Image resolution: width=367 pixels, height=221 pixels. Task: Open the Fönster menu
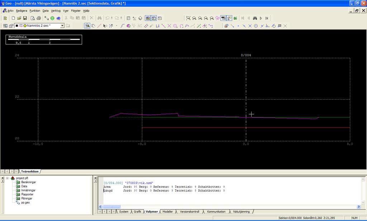(76, 11)
